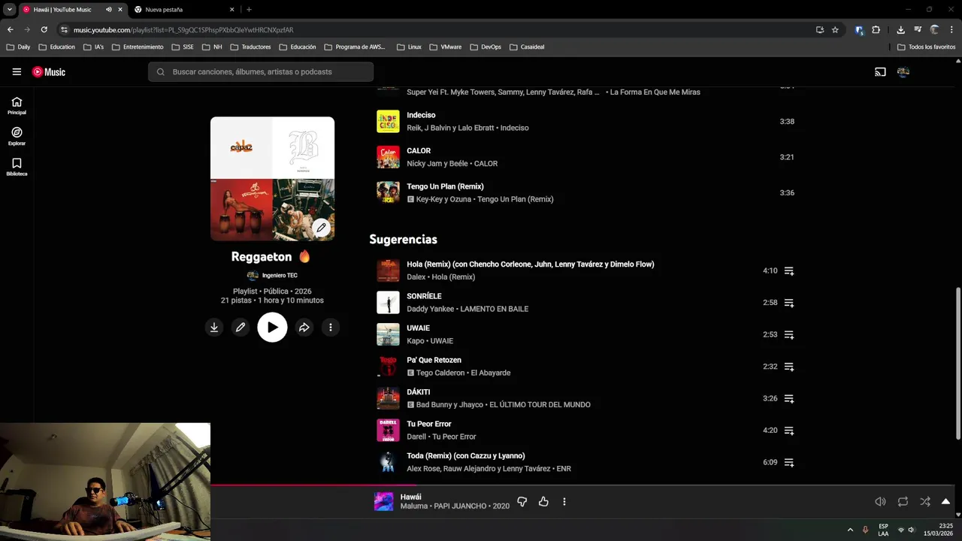Add Tu Peor Error to playlist
This screenshot has width=962, height=541.
(x=789, y=431)
